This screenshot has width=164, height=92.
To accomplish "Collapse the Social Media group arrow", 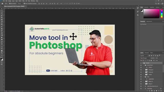I will tap(144, 65).
